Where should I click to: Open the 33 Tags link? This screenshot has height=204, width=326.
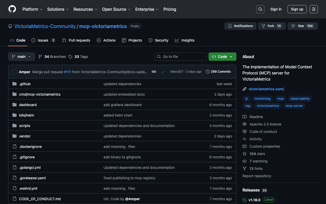[78, 57]
